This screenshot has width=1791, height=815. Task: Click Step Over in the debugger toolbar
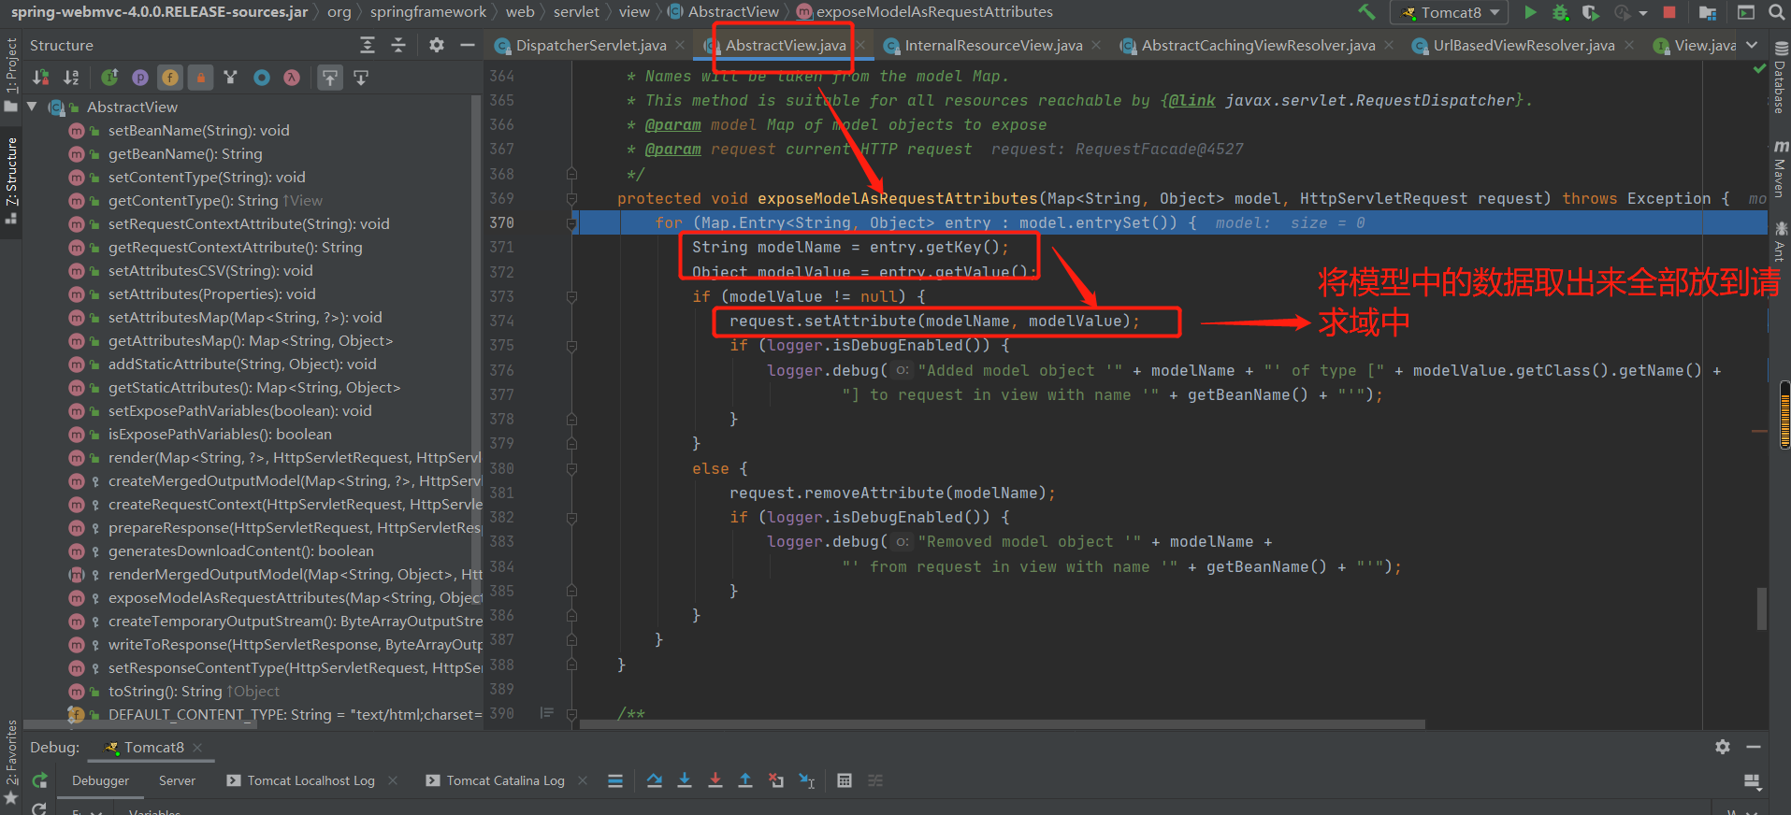click(654, 780)
